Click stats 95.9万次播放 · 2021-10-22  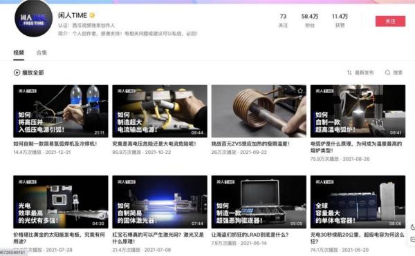pos(142,152)
